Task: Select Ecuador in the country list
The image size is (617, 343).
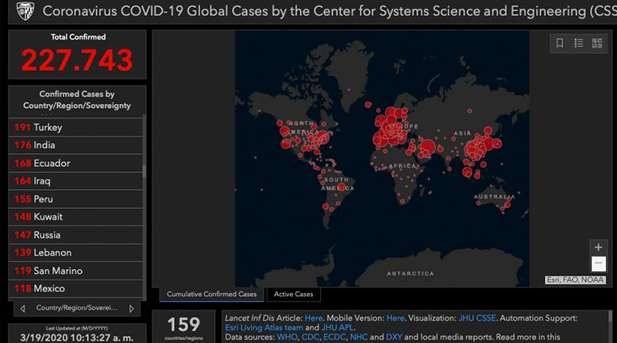Action: [x=75, y=164]
